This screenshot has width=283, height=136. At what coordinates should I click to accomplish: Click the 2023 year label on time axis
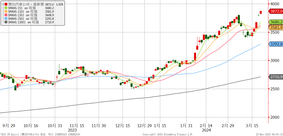(x=72, y=130)
